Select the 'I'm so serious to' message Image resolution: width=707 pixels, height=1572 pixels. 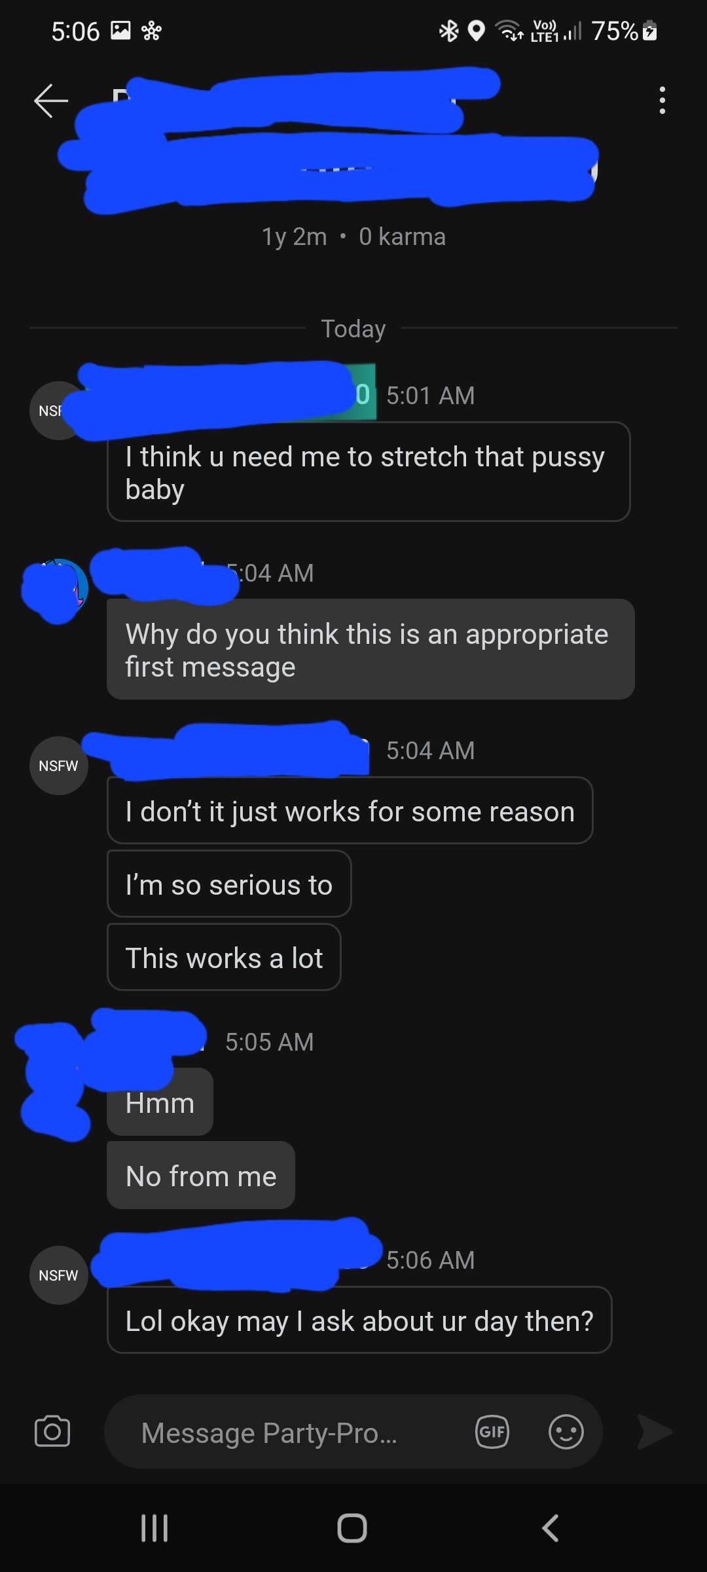(229, 884)
